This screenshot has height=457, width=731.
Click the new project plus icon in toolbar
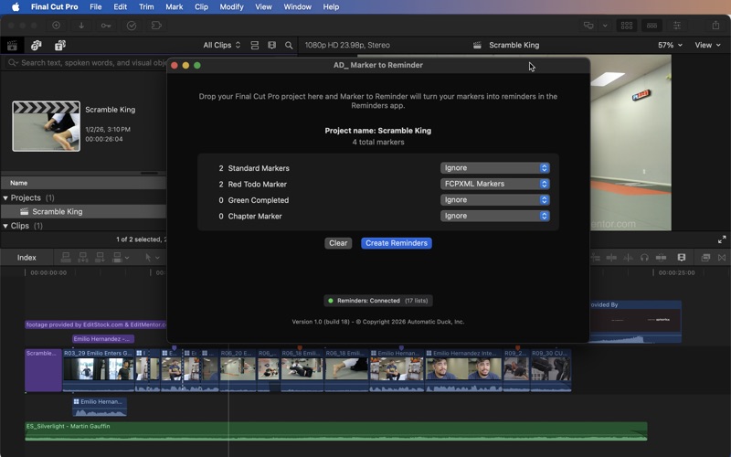pyautogui.click(x=56, y=26)
